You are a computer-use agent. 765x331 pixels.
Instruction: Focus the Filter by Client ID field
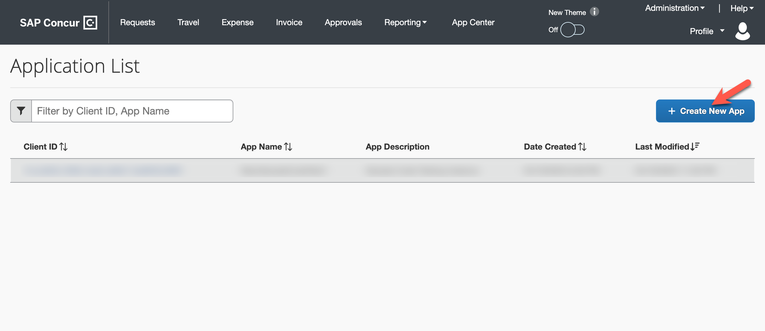[x=132, y=111]
